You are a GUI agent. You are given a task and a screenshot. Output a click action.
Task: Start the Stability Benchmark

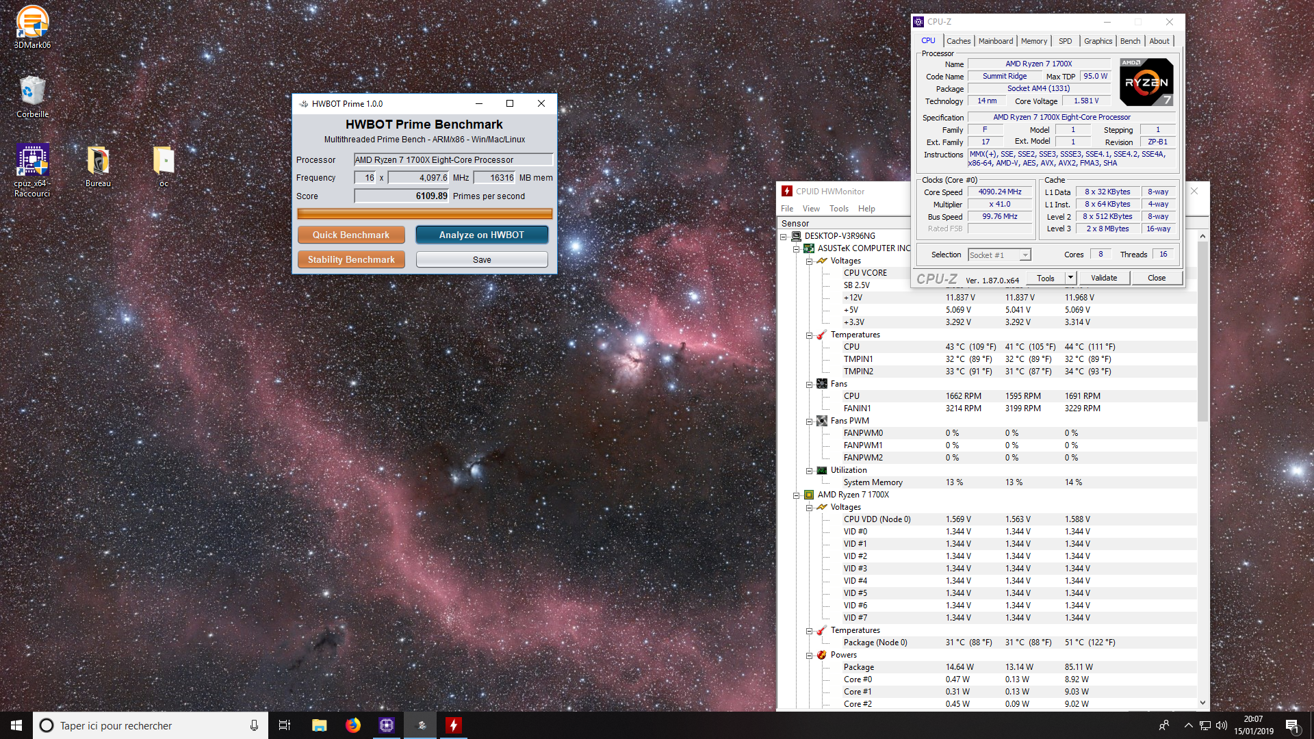(351, 259)
